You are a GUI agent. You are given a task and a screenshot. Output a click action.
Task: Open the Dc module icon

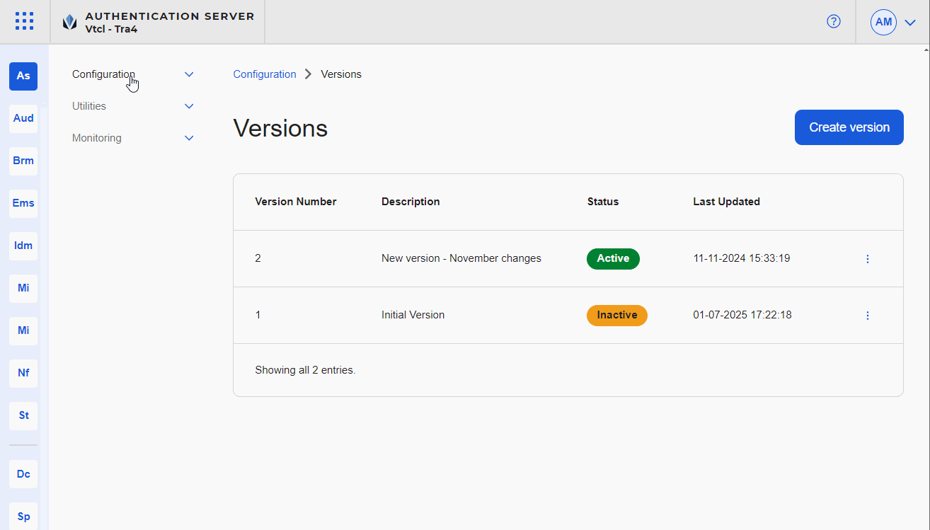pos(23,474)
